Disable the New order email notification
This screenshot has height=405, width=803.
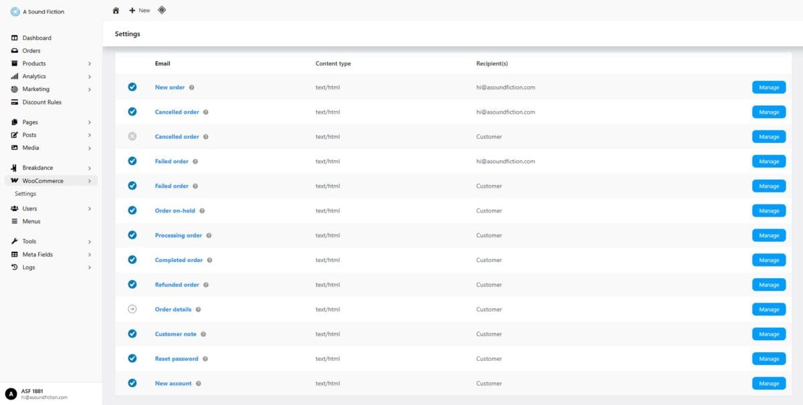[132, 87]
